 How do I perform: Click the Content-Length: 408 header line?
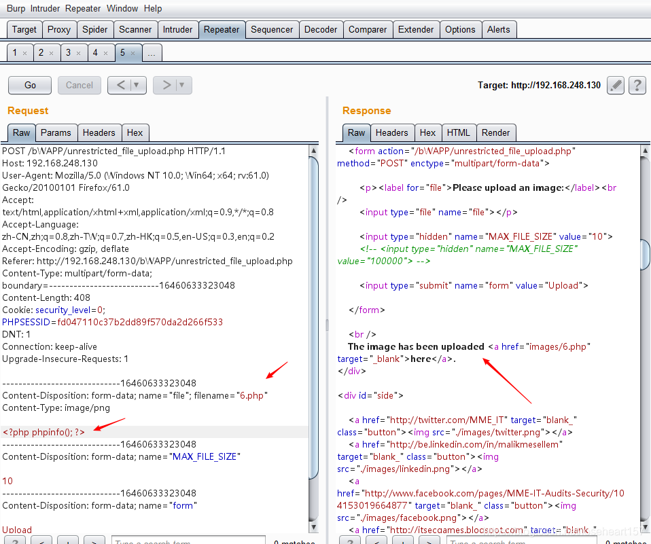[x=46, y=297]
